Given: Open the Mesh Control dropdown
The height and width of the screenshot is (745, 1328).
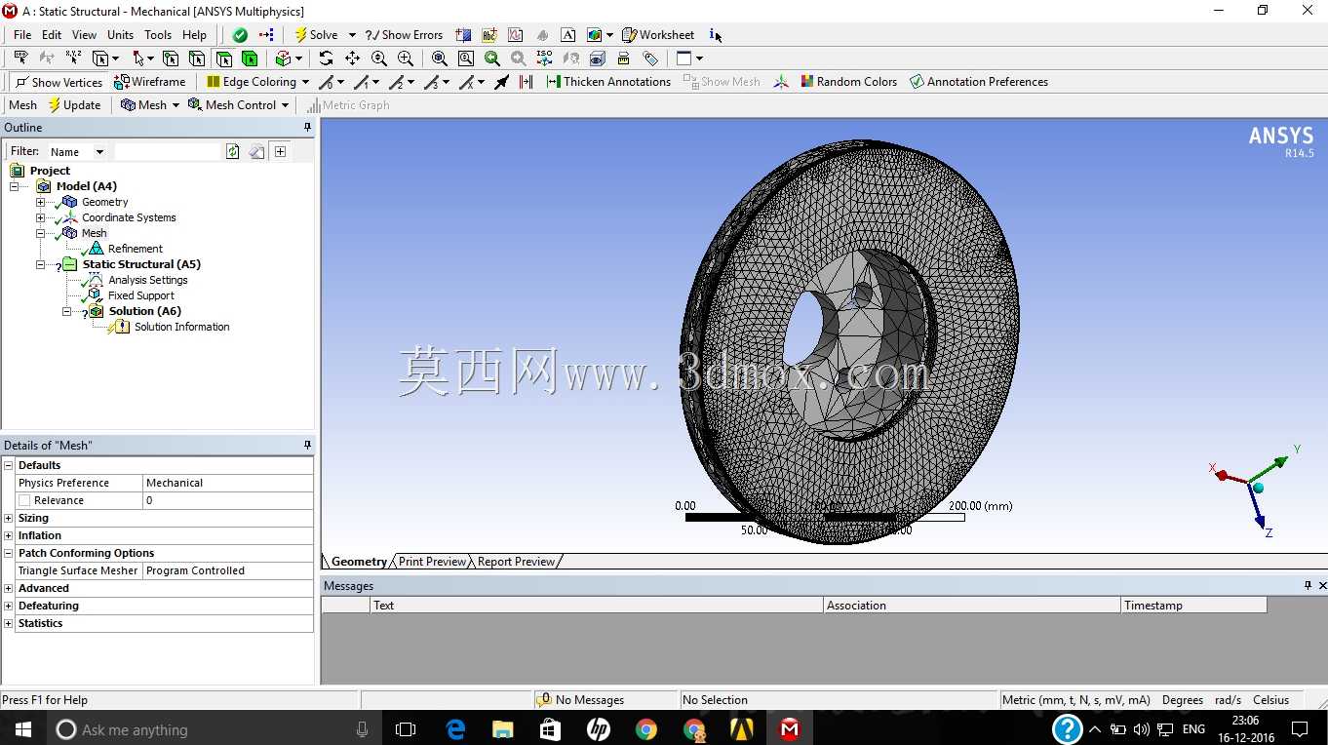Looking at the screenshot, I should (285, 105).
